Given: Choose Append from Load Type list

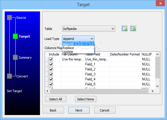Looking at the screenshot, I should pyautogui.click(x=78, y=44).
